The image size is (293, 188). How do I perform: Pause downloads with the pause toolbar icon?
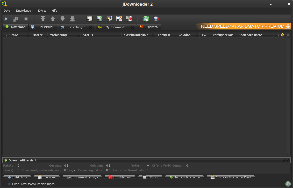tap(16, 19)
